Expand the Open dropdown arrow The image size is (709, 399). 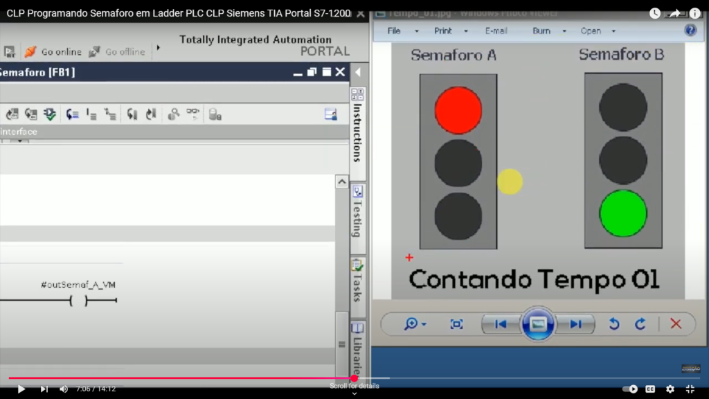click(613, 31)
